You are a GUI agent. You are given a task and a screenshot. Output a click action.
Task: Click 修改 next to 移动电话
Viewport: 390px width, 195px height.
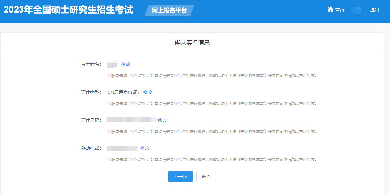145,148
